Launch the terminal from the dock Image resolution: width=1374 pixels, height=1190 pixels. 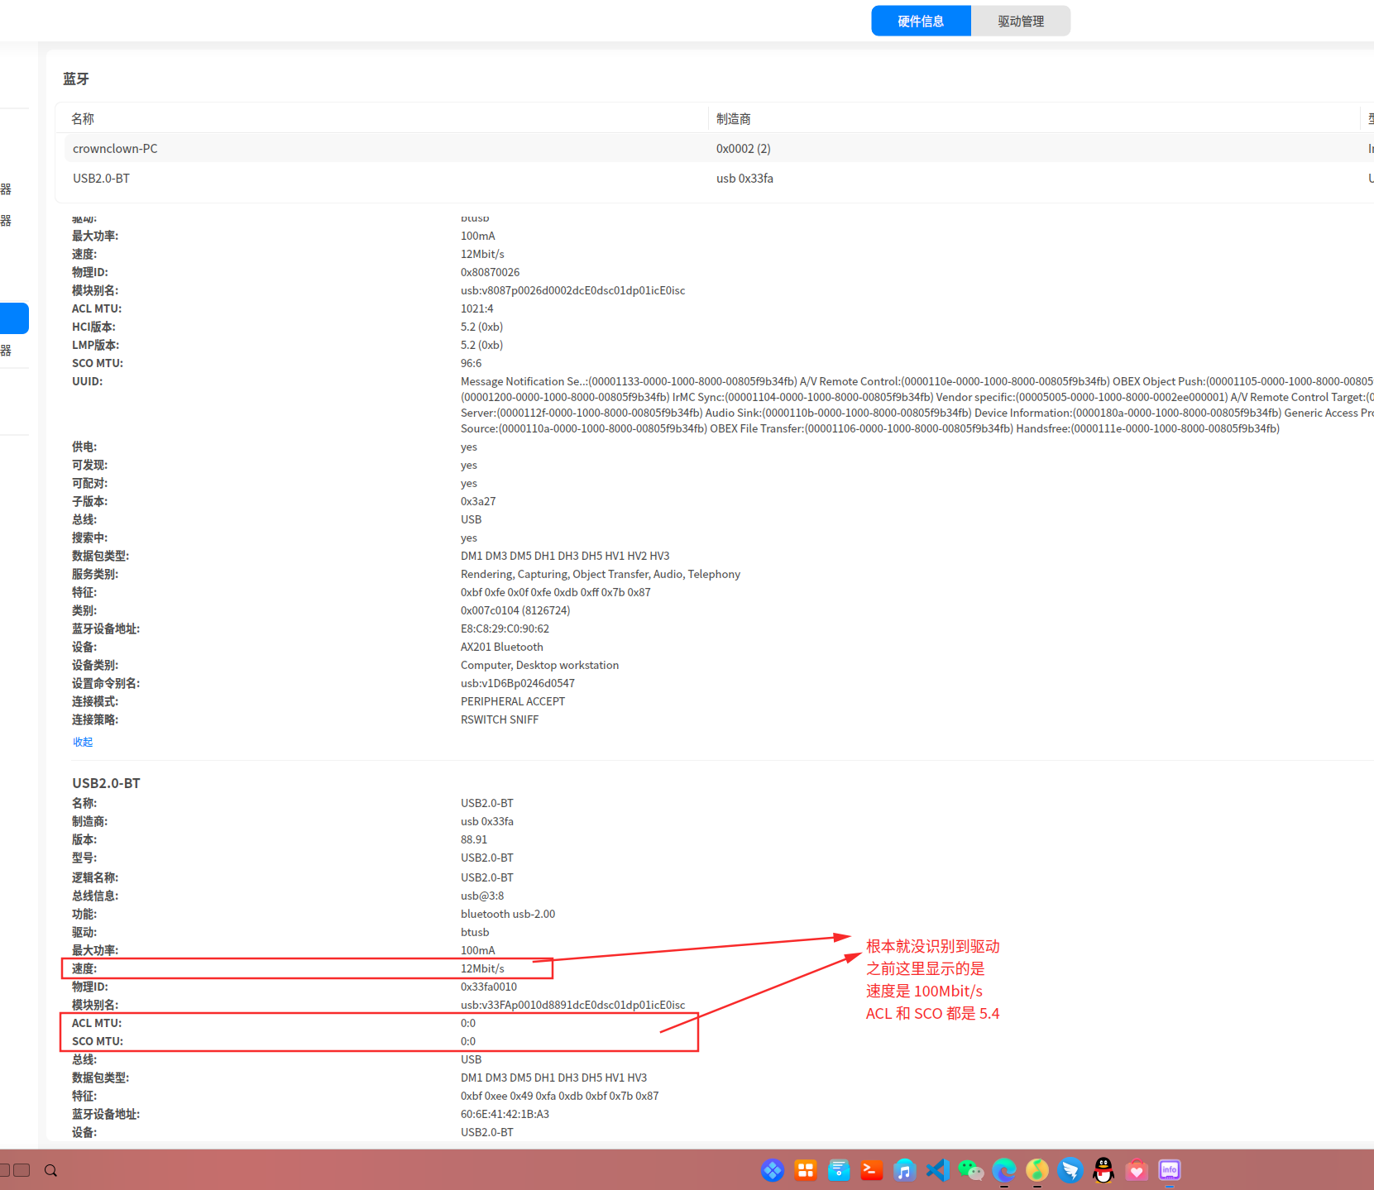coord(871,1170)
